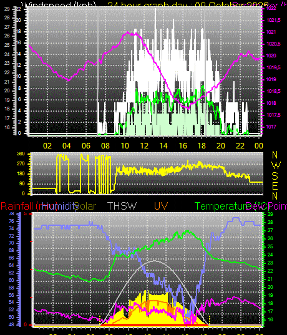Click the yellow 360 wind direction value
The image size is (287, 335).
(x=21, y=154)
